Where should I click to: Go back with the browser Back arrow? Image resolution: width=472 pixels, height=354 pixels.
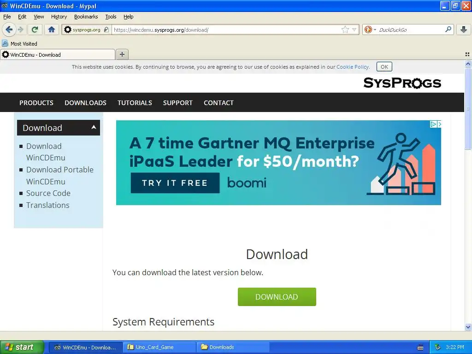tap(9, 29)
